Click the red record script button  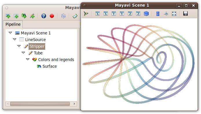(x=52, y=16)
